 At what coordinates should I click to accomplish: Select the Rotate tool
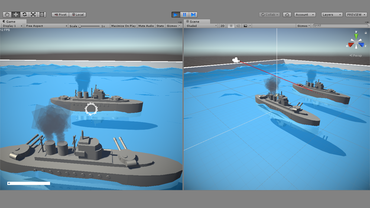coord(24,15)
